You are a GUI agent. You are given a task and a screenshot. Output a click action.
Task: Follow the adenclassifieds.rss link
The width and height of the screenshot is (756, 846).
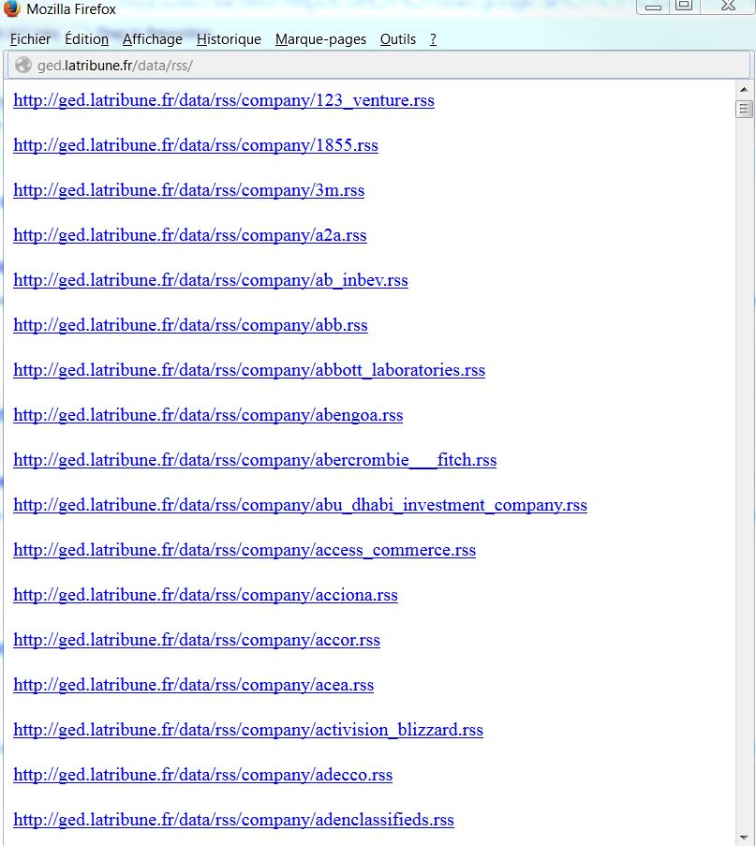point(233,820)
